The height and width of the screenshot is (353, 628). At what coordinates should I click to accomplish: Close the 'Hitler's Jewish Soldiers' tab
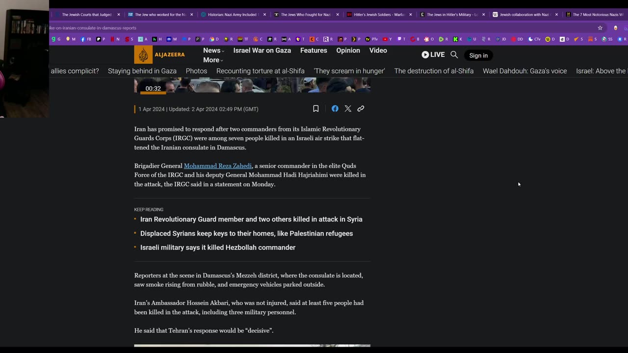pyautogui.click(x=411, y=15)
